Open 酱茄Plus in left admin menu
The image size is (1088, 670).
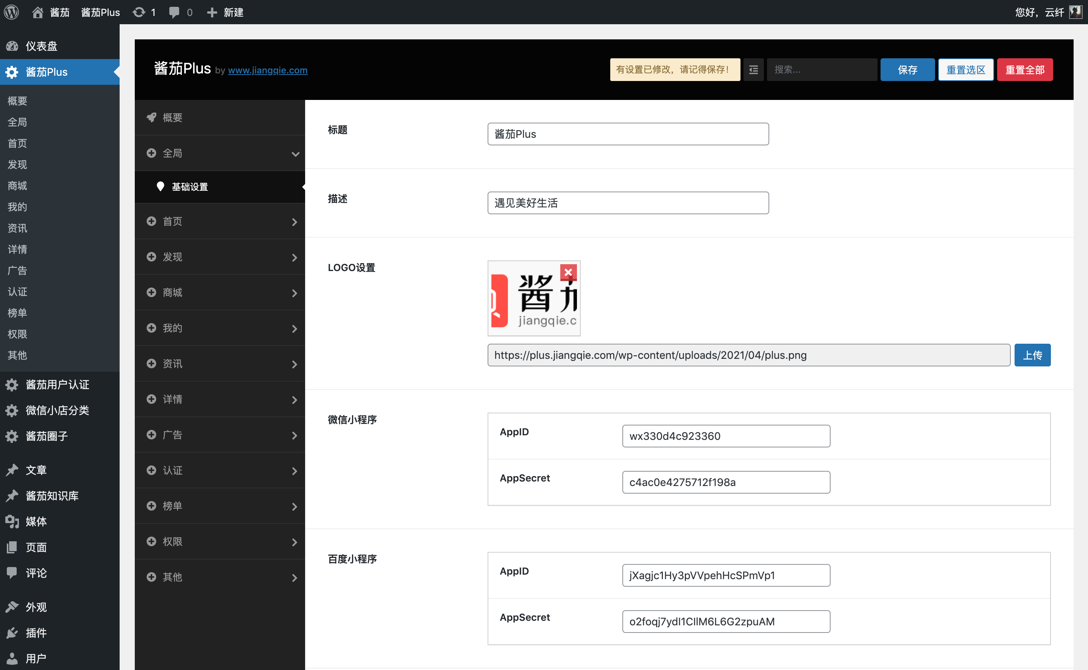pyautogui.click(x=60, y=72)
